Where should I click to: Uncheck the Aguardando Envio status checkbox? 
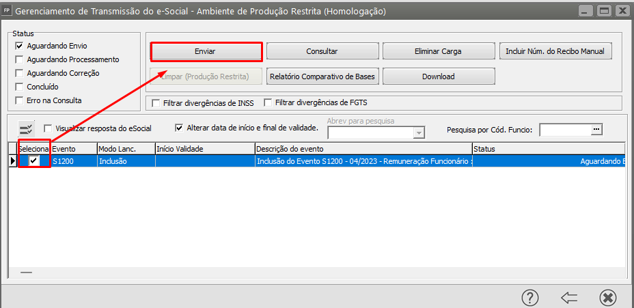(20, 46)
